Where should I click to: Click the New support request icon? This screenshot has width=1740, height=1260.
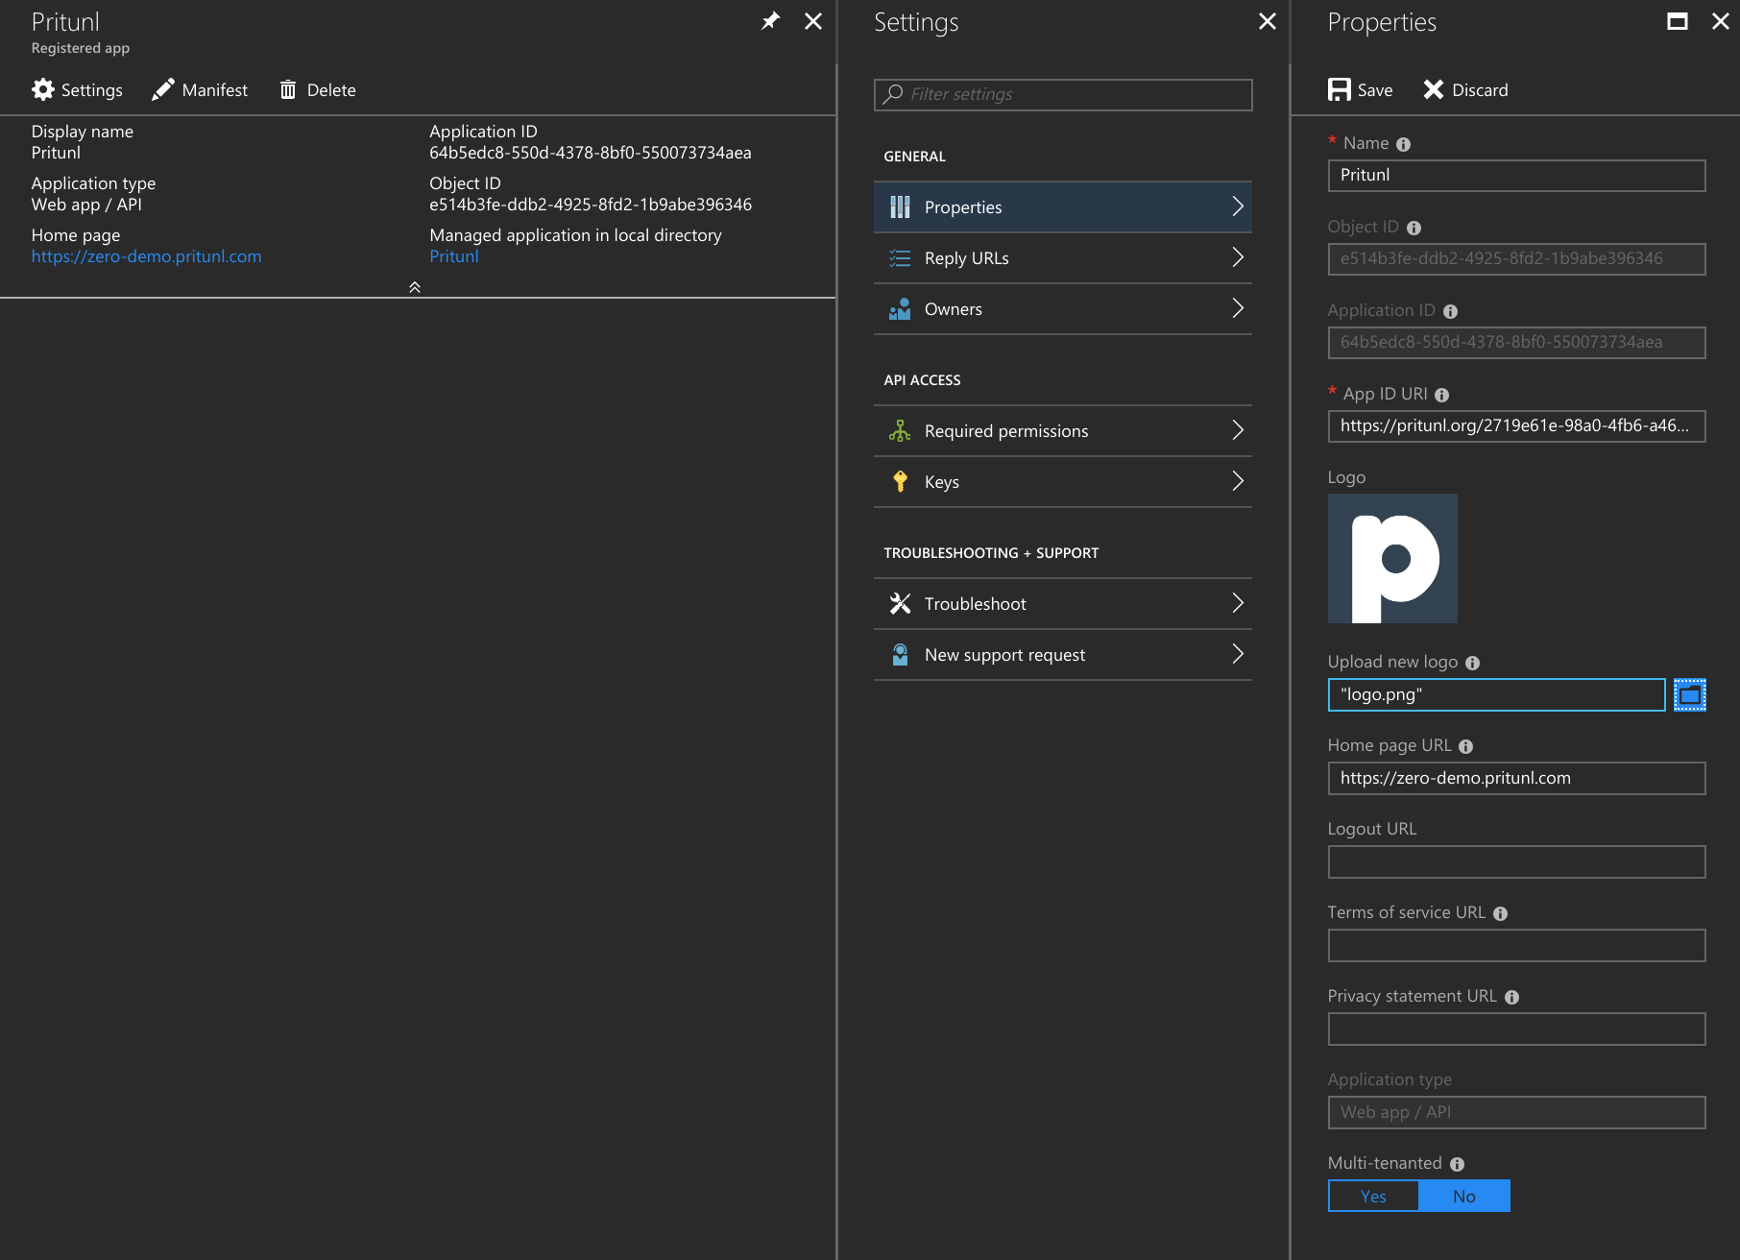900,654
